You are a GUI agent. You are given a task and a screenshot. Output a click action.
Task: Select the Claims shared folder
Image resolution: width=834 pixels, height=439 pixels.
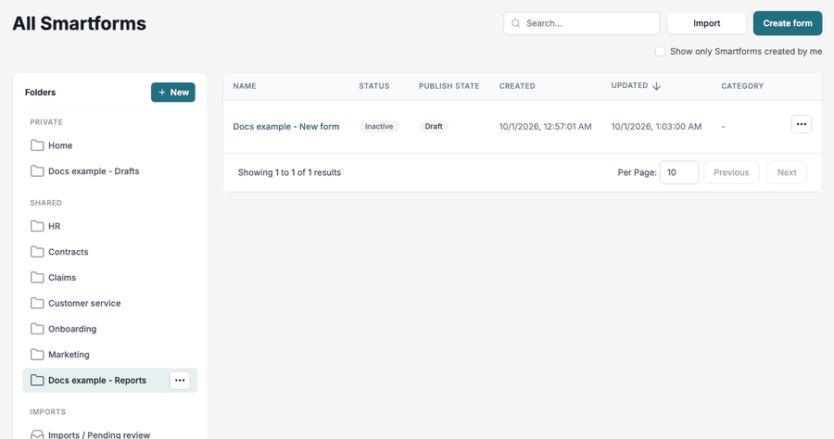click(x=110, y=278)
